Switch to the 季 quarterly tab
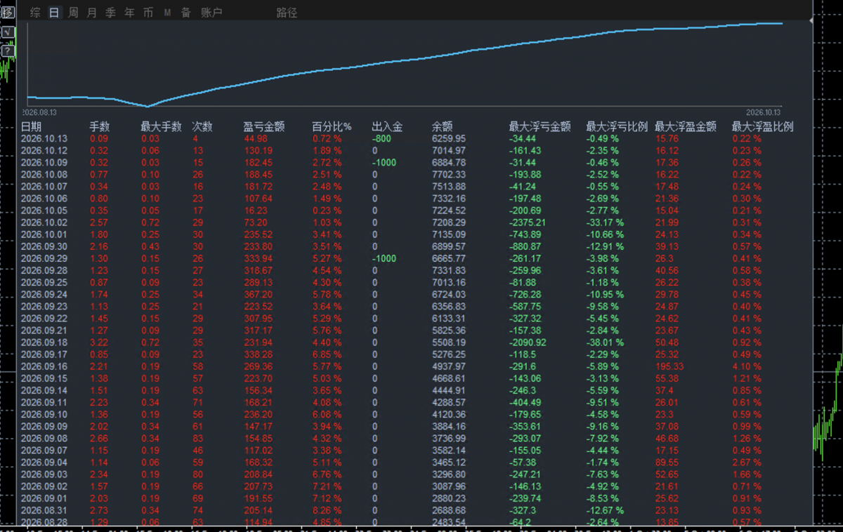Viewport: 843px width, 532px height. pyautogui.click(x=110, y=13)
